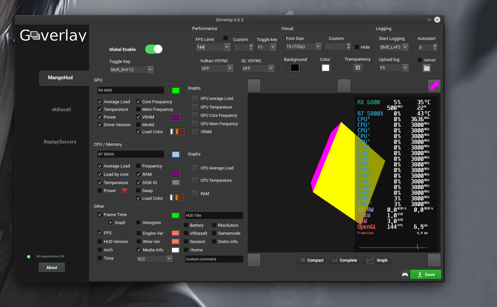Enable the Gamemode checkbox
497x307 pixels.
coord(214,233)
